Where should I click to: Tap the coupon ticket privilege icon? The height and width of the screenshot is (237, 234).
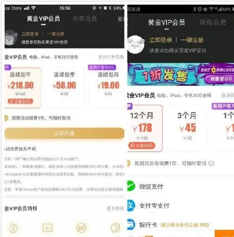tap(47, 228)
